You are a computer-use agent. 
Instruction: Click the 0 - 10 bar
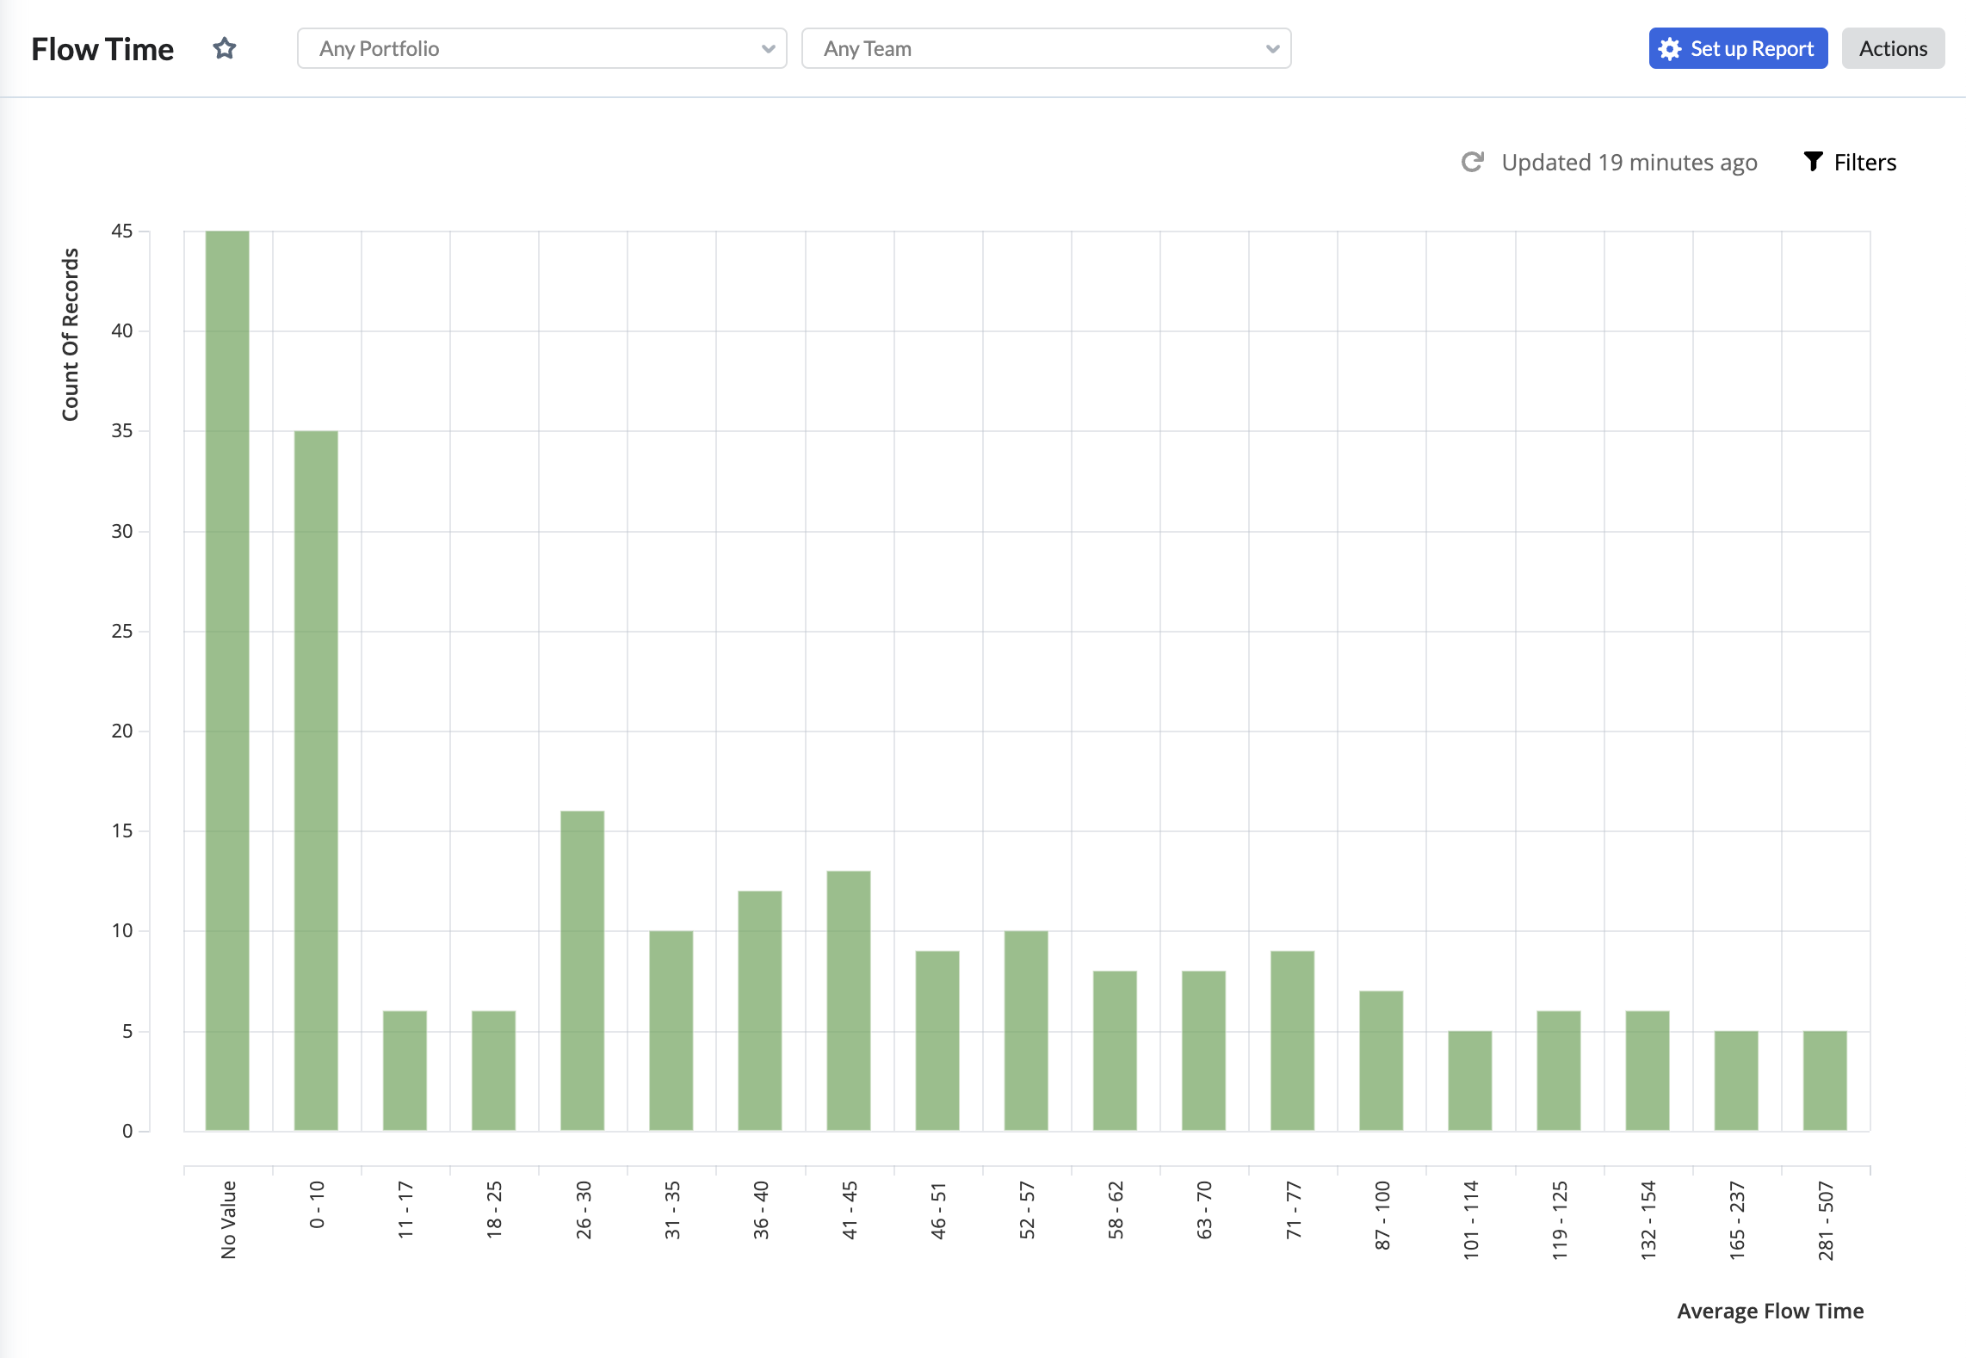316,781
